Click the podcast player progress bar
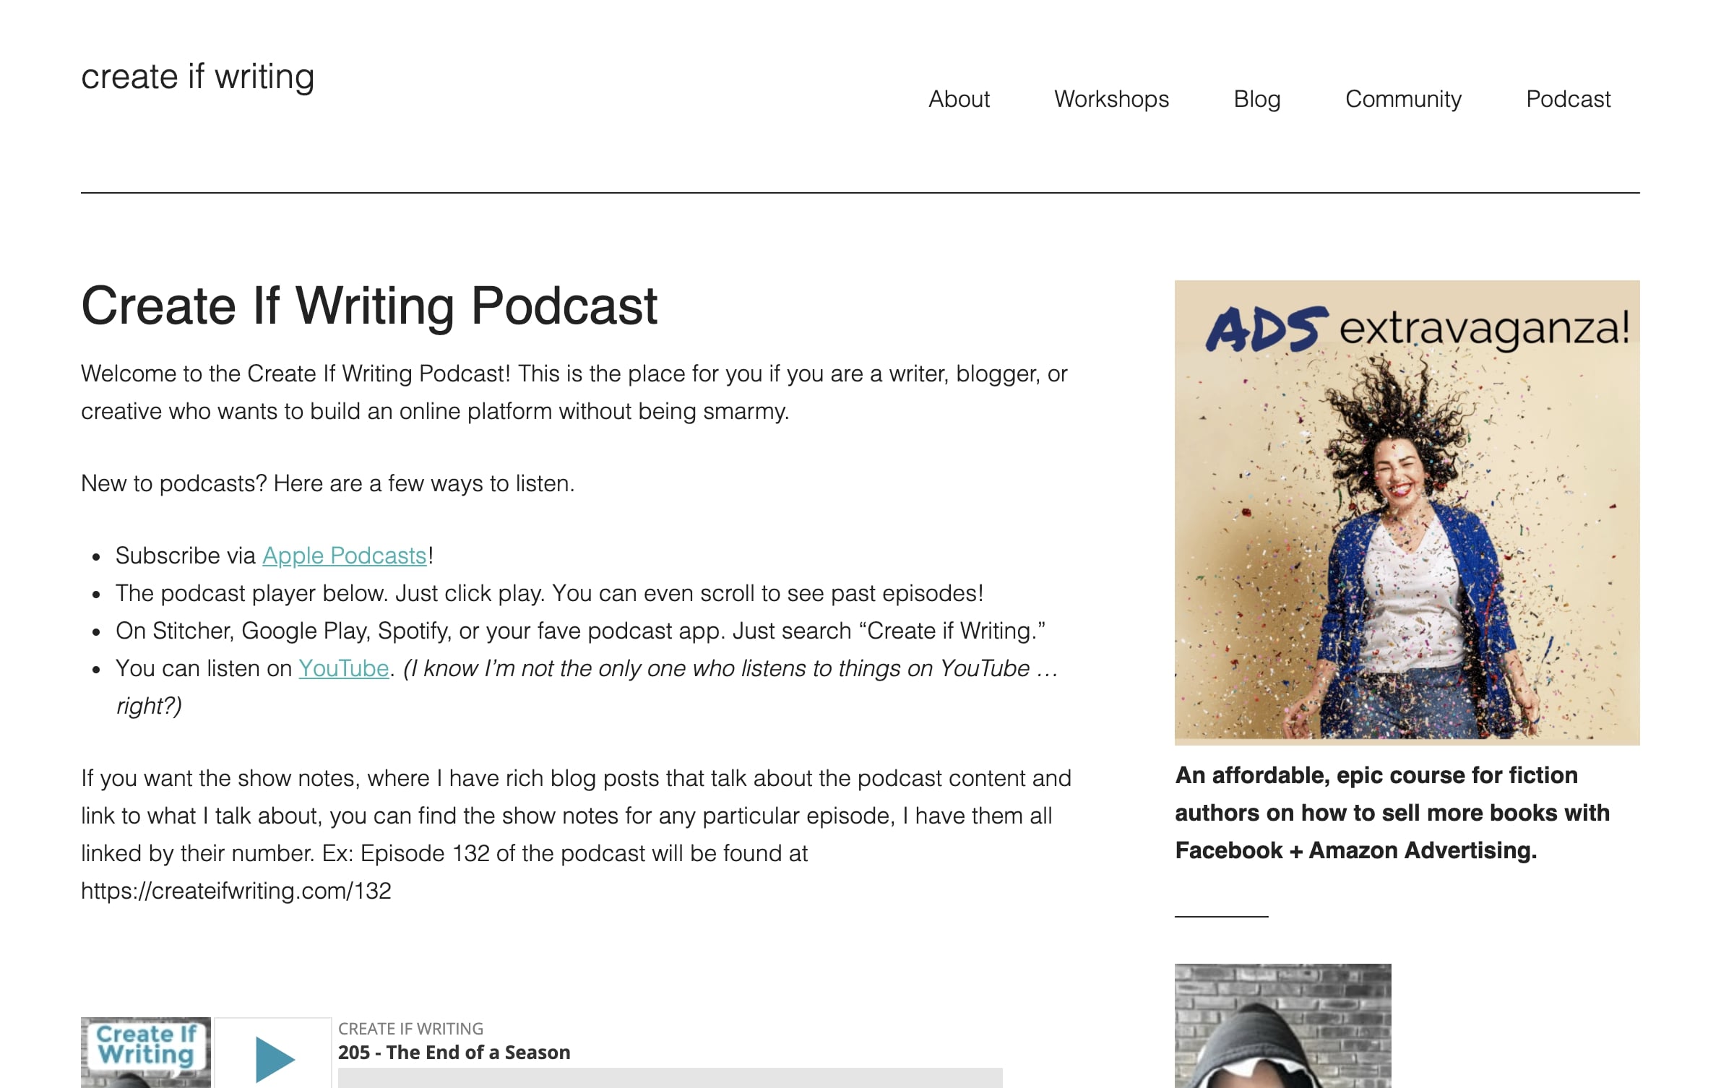Image resolution: width=1721 pixels, height=1088 pixels. 669,1078
